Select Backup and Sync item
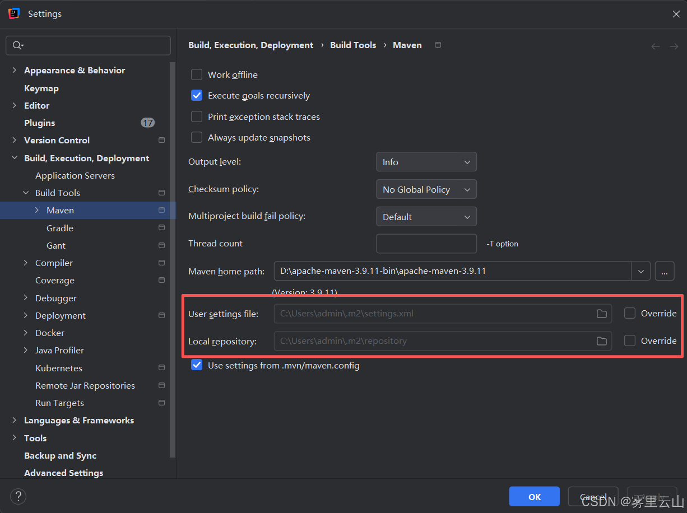The height and width of the screenshot is (513, 687). coord(61,455)
